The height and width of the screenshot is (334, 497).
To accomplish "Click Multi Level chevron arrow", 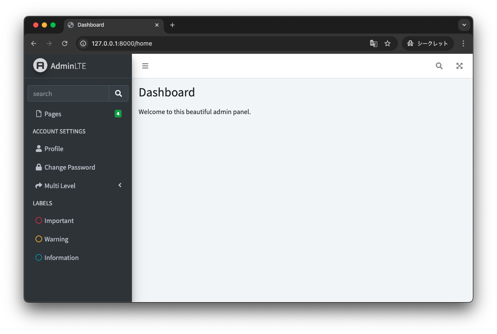I will 120,185.
